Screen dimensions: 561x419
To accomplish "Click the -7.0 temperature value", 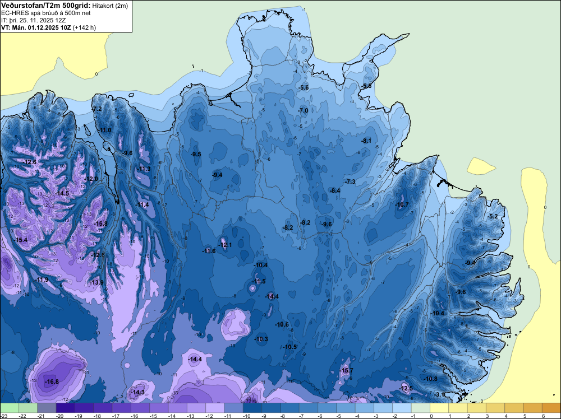I will [x=303, y=111].
